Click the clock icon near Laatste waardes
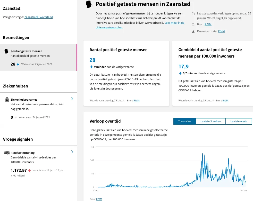Viewport: 253px width, 201px height. coord(193,13)
